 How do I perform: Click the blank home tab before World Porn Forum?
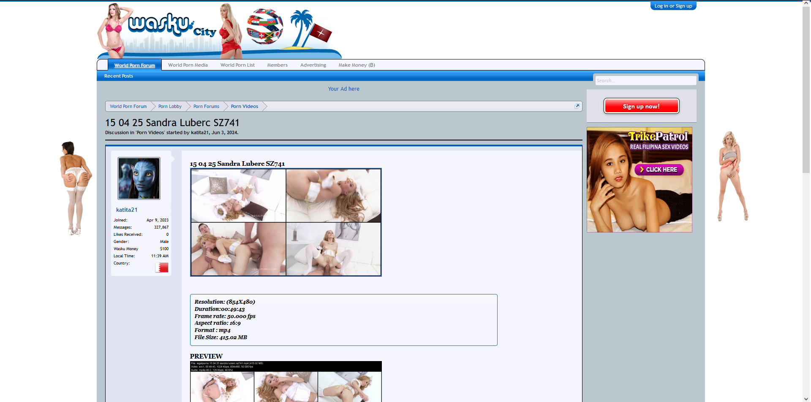[x=102, y=65]
